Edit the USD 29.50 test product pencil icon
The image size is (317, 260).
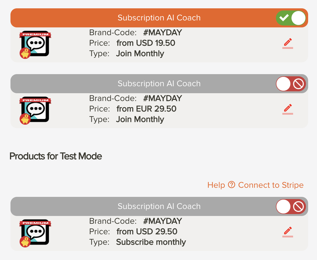288,232
